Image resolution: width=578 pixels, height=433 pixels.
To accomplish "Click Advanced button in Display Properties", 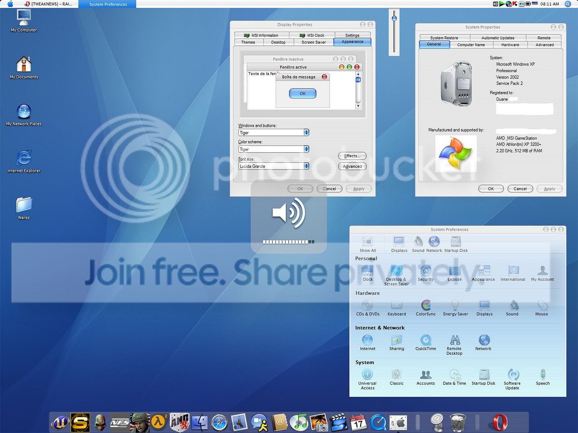I will [352, 166].
